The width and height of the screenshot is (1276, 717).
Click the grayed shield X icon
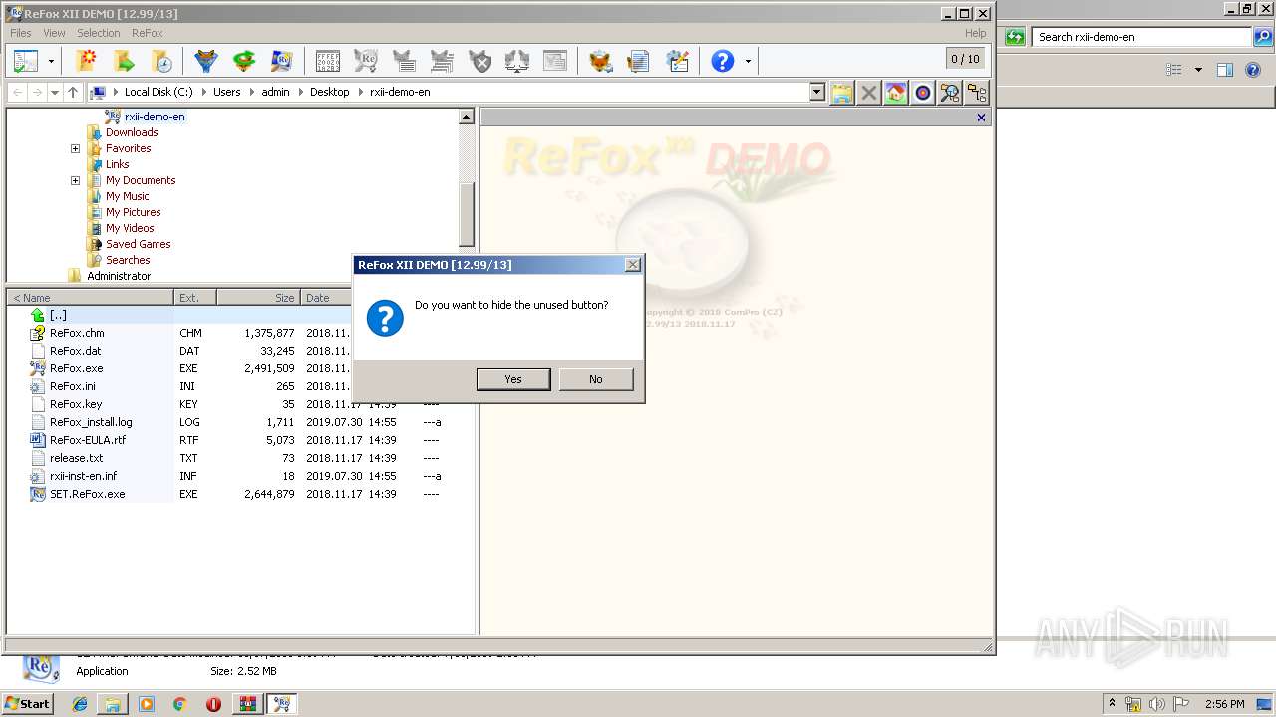point(480,61)
